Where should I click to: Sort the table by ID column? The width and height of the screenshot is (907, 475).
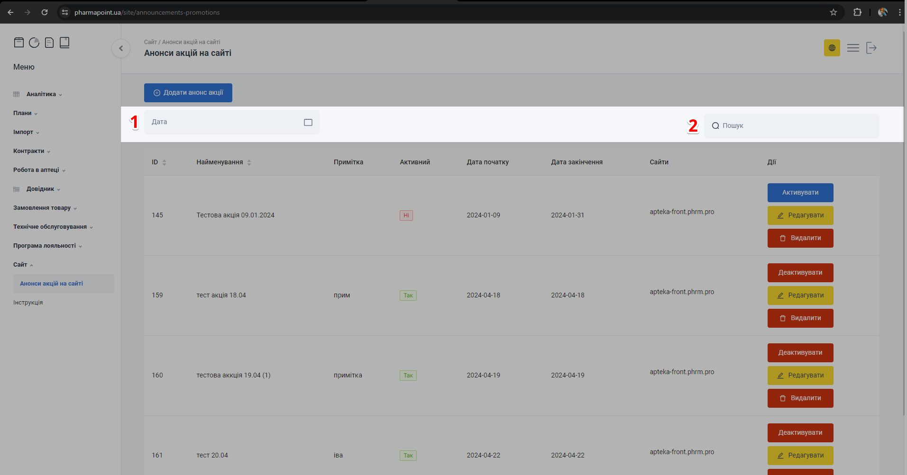click(164, 162)
